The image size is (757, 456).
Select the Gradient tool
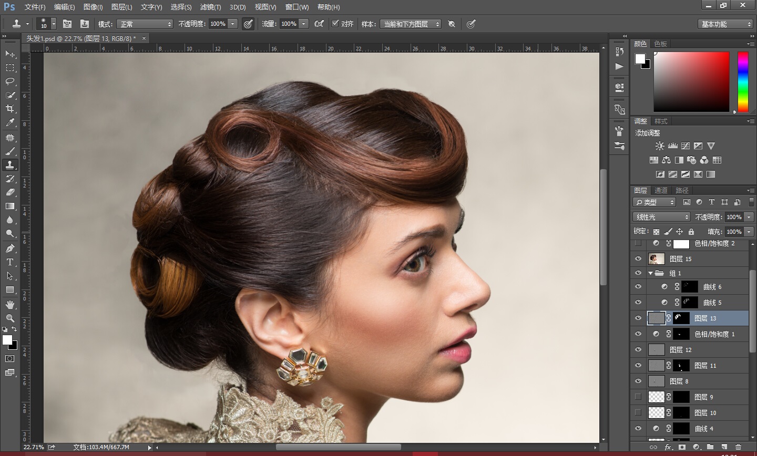pos(10,206)
